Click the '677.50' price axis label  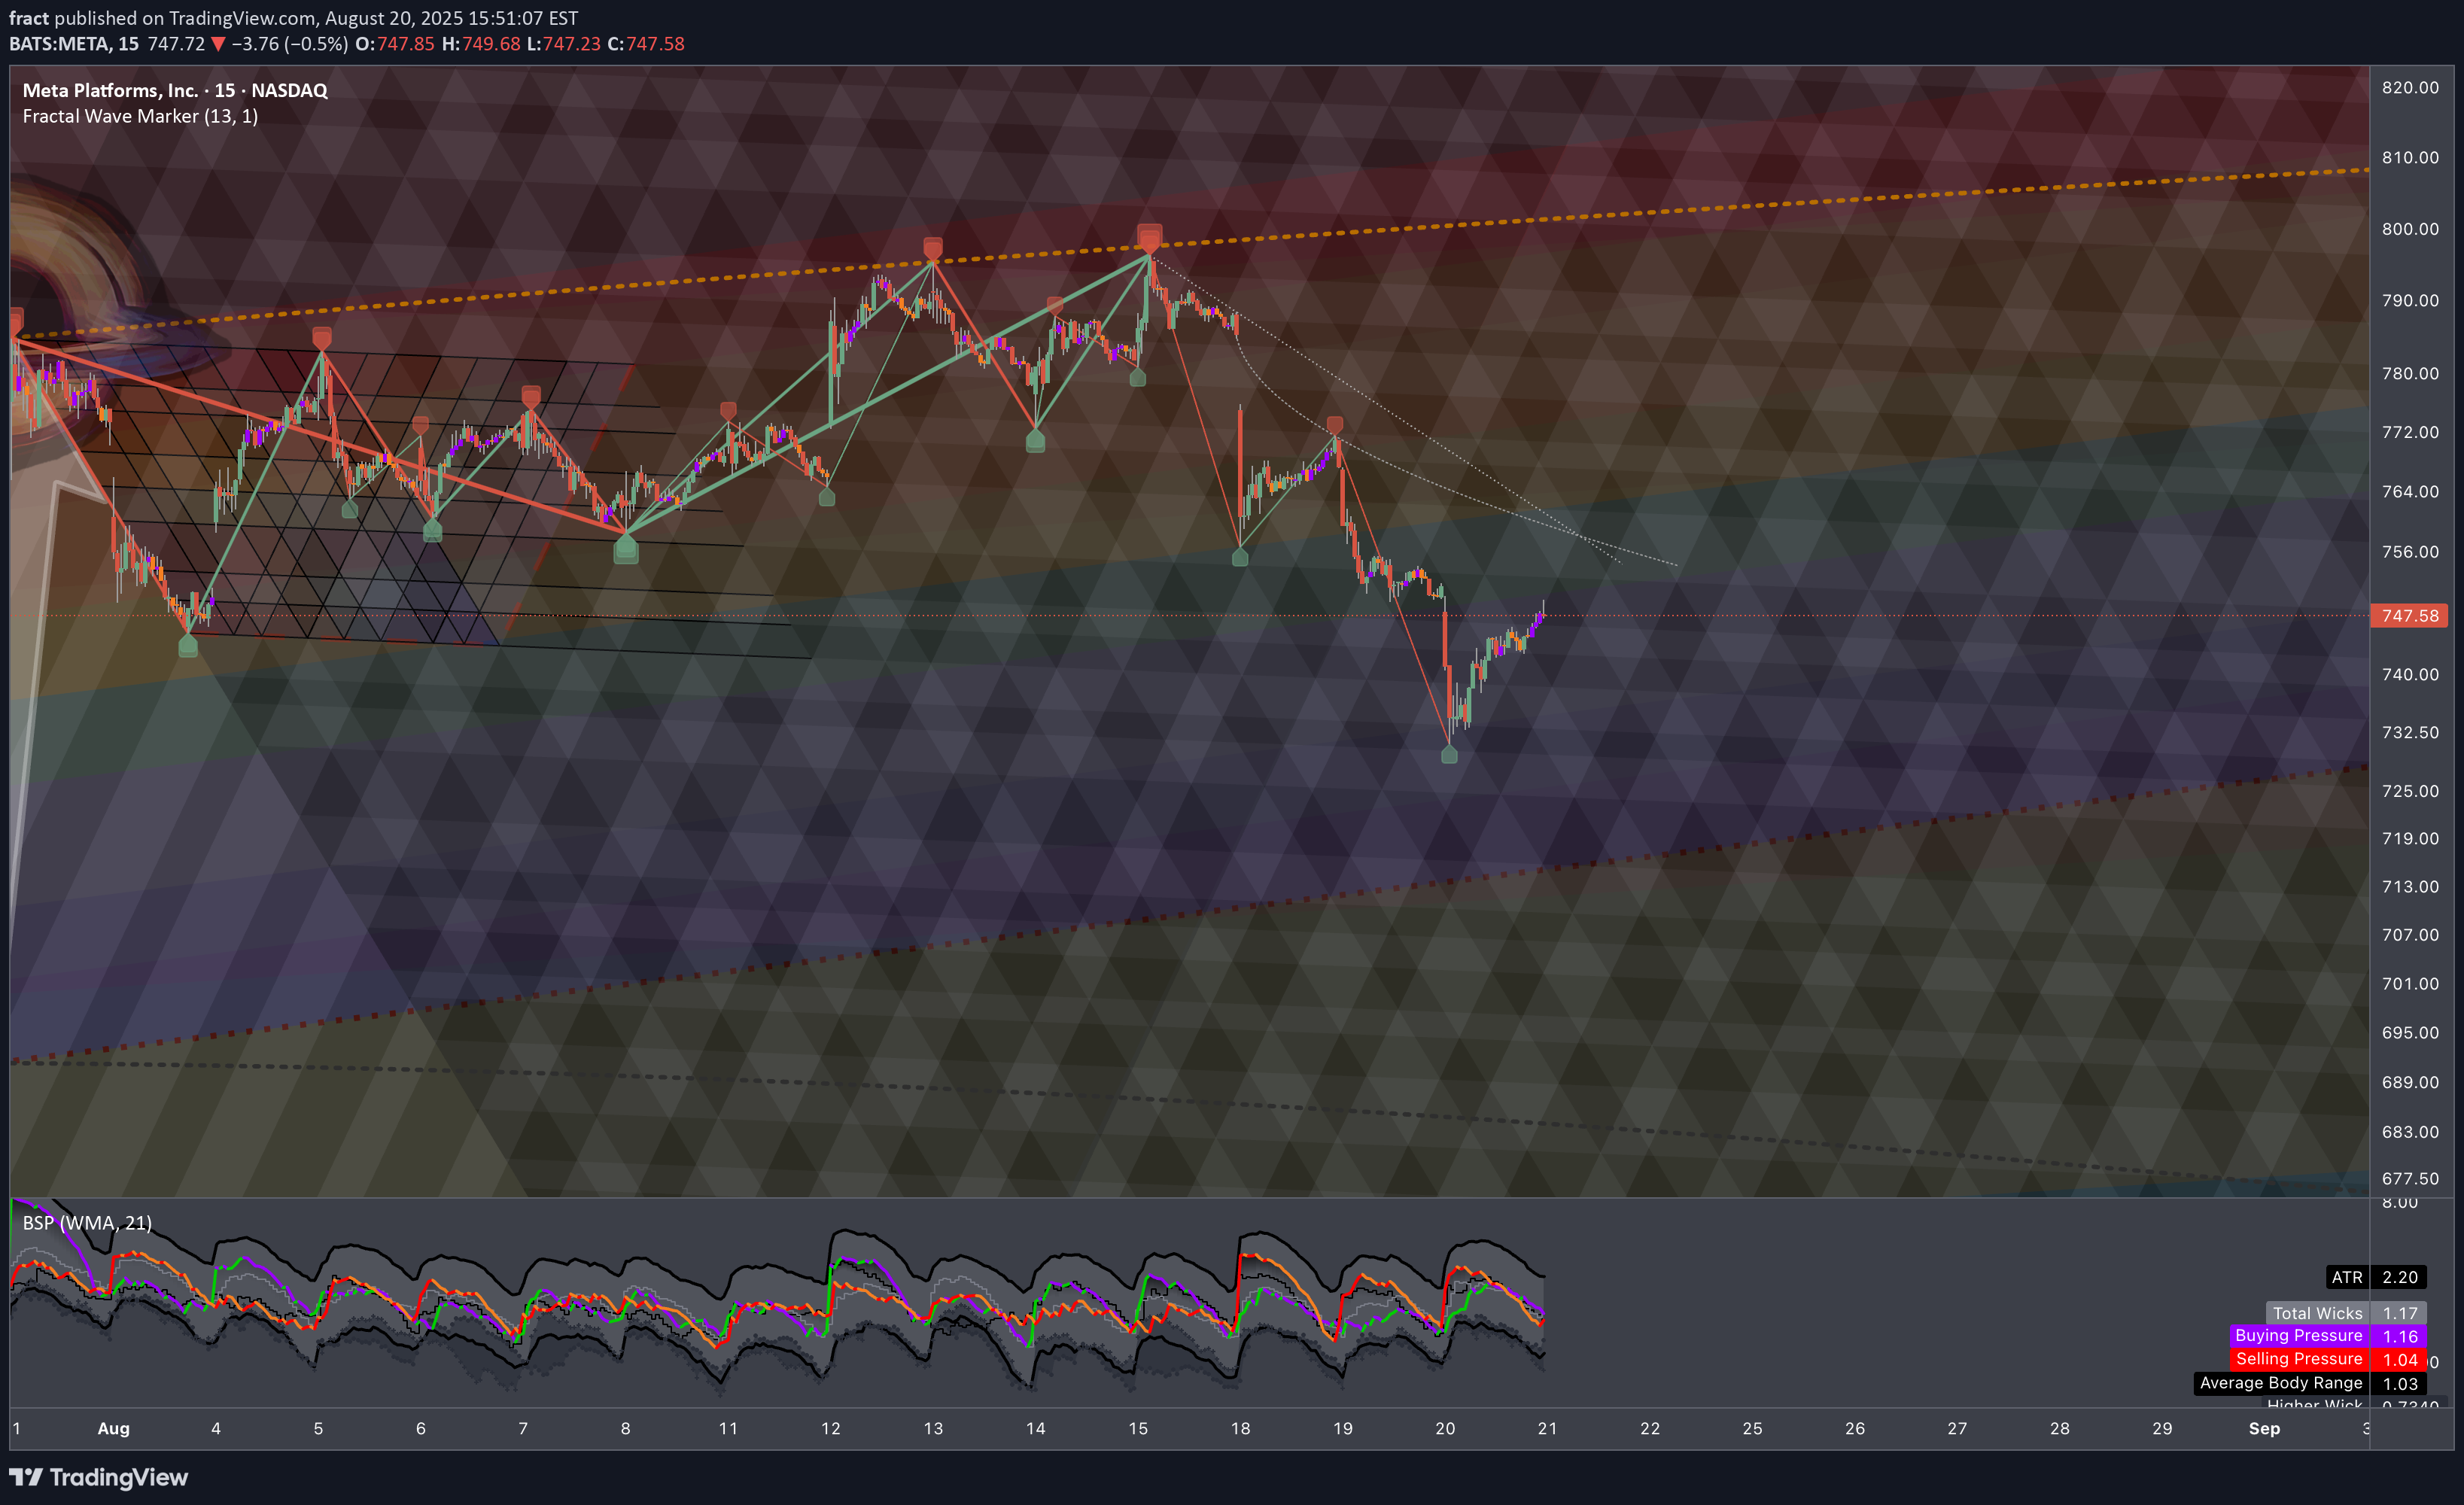pos(2410,1179)
